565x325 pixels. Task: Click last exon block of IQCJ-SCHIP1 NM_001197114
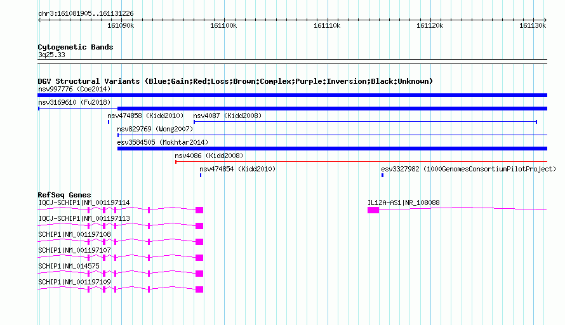point(199,210)
